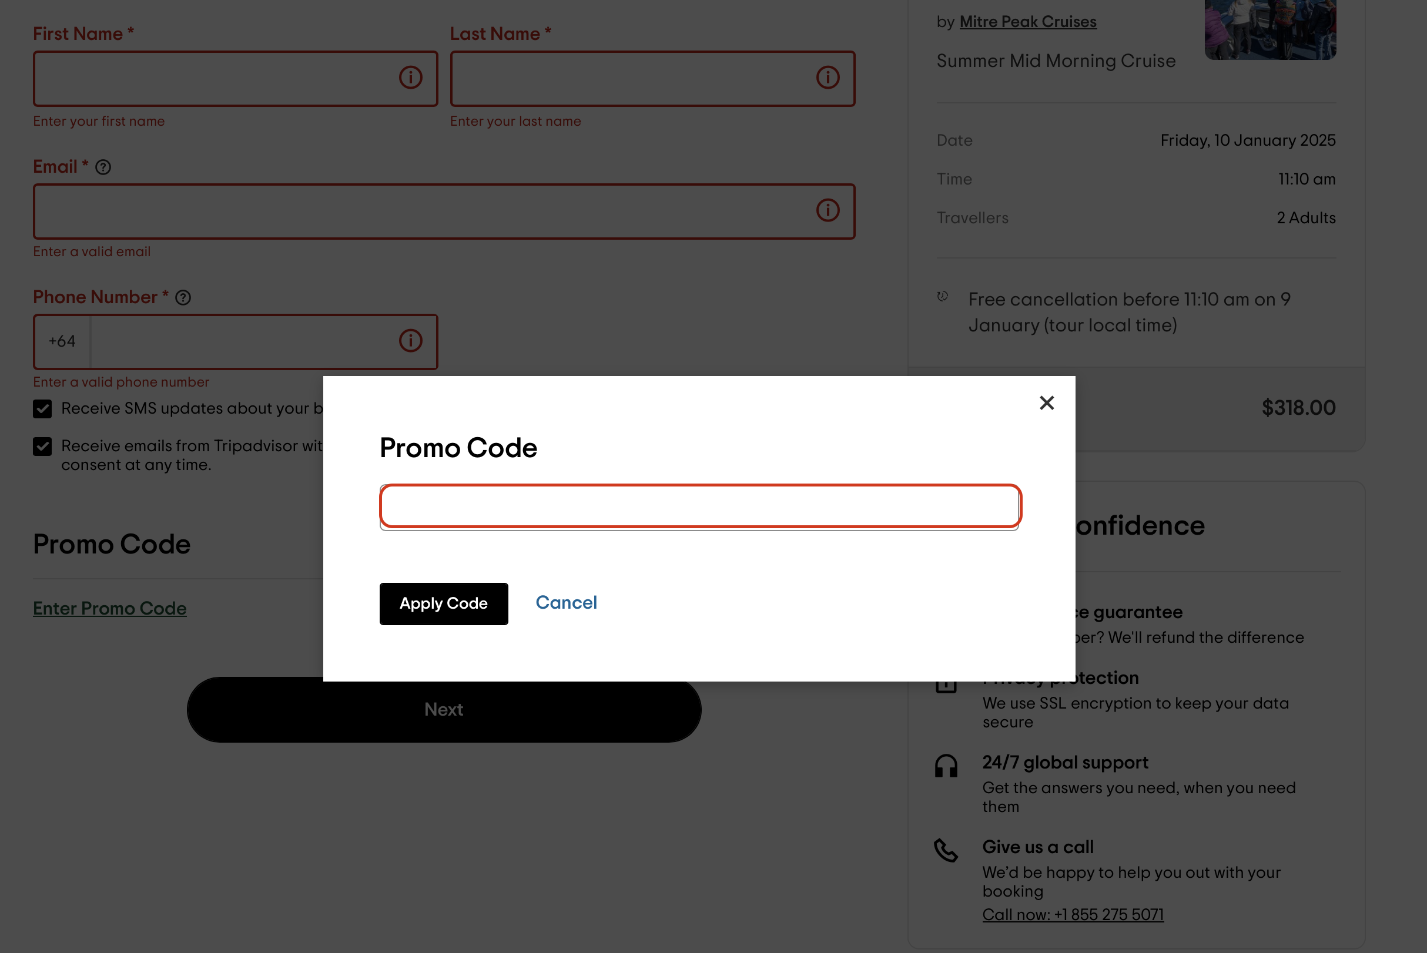Image resolution: width=1427 pixels, height=953 pixels.
Task: Uncheck the Receive SMS updates checkbox
Action: click(42, 409)
